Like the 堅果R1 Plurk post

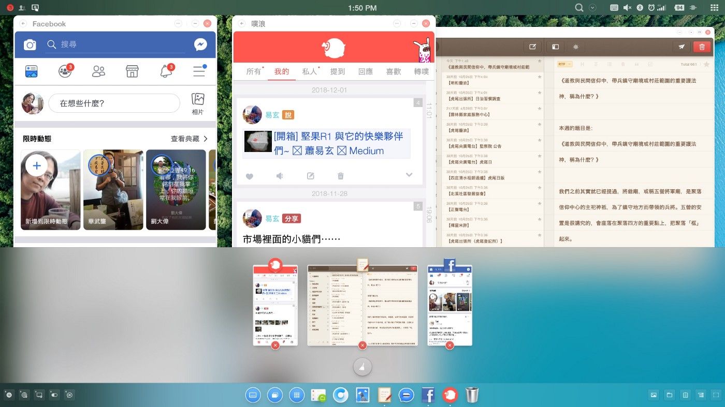pyautogui.click(x=249, y=176)
